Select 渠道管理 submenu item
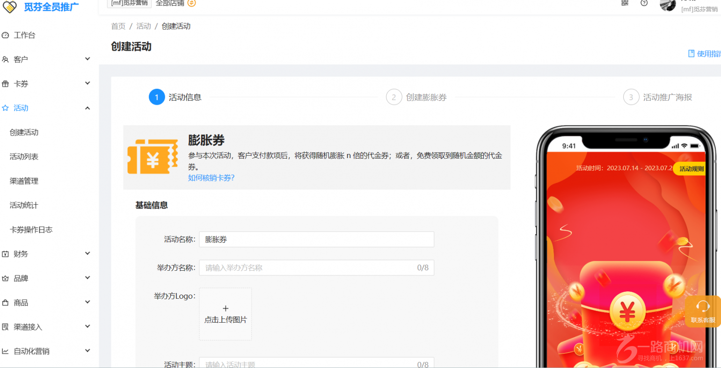 tap(24, 181)
